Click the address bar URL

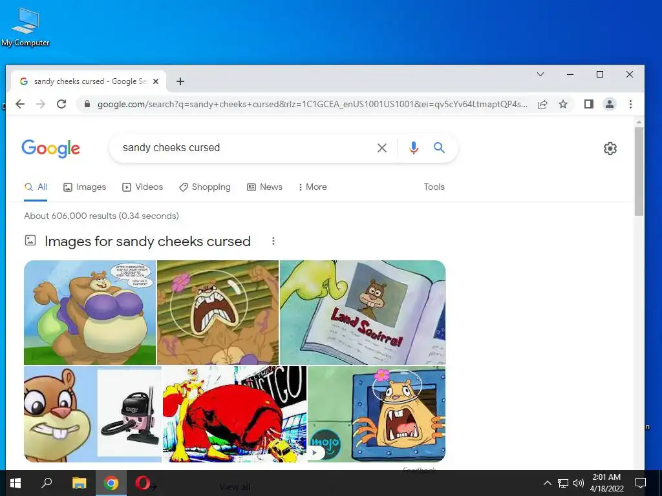[x=312, y=104]
